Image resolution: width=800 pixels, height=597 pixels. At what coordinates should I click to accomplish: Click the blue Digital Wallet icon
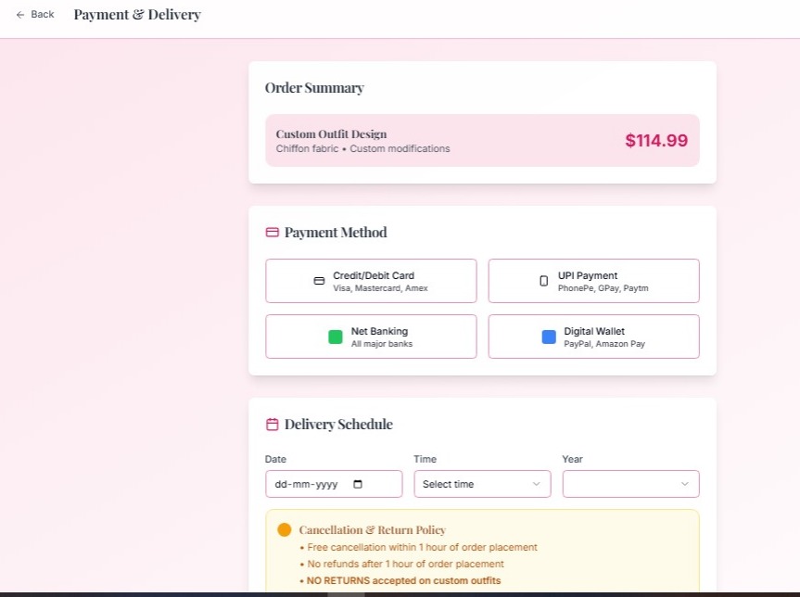coord(549,337)
